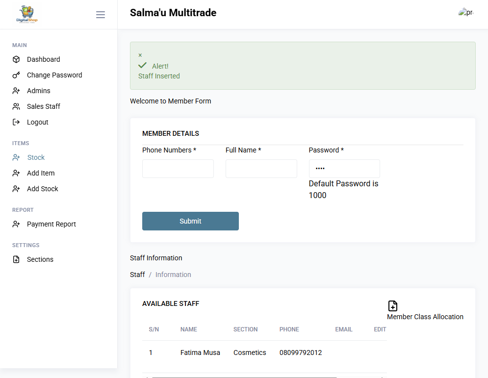The image size is (488, 378).
Task: Open the Admins menu item
Action: click(x=39, y=91)
